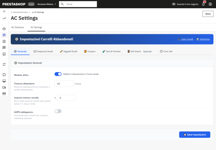
Task: Open the Cron Job tab
Action: pyautogui.click(x=166, y=51)
